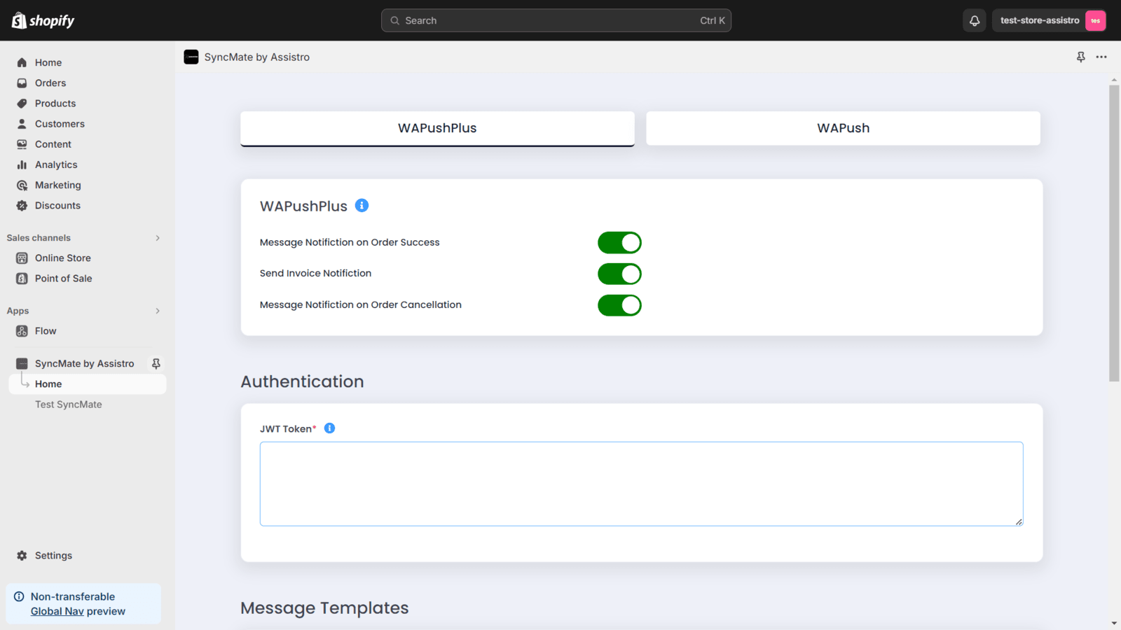Collapse the Sales channels section

(x=158, y=237)
